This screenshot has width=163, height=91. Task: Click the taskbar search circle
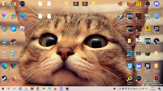point(9,89)
